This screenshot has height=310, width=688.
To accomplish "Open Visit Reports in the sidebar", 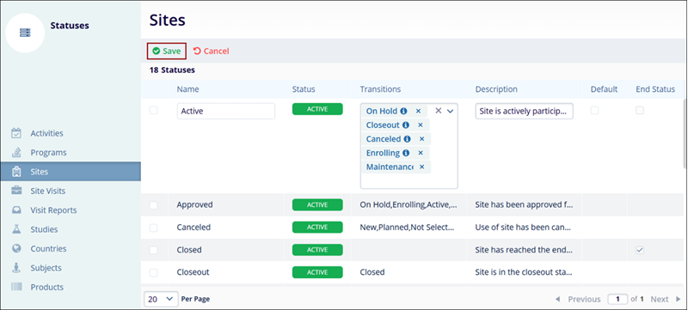I will (53, 210).
